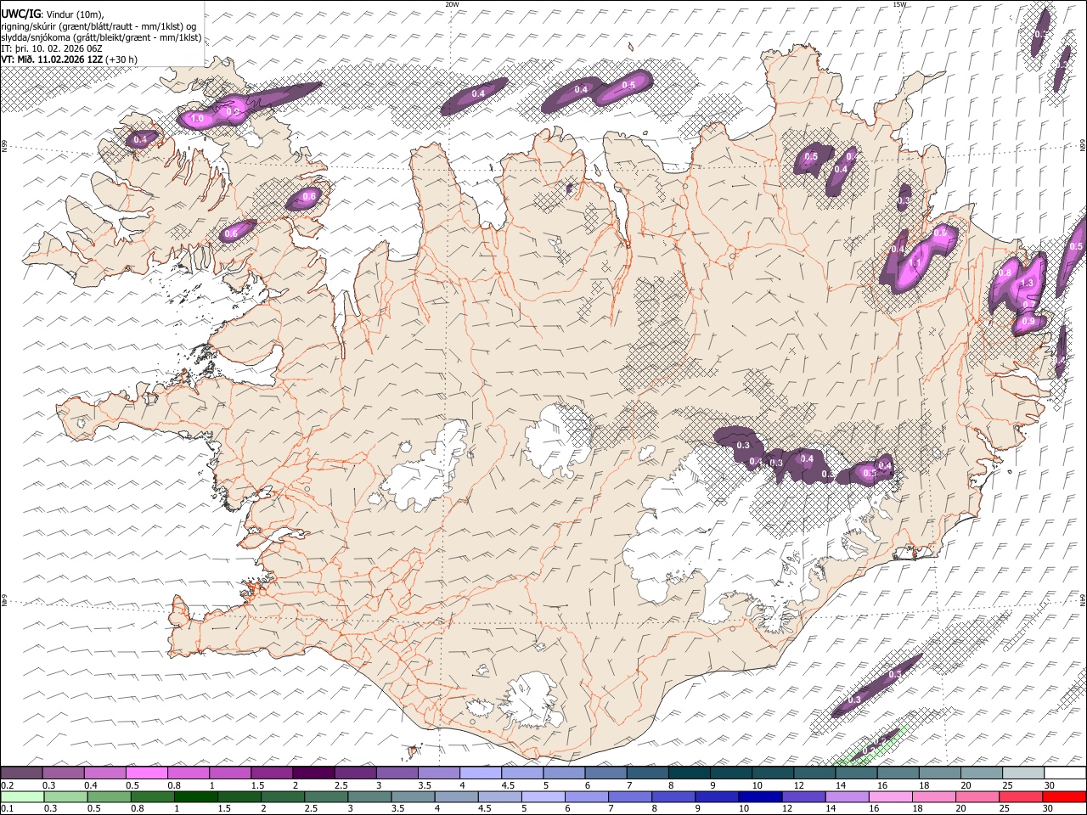This screenshot has height=815, width=1087.
Task: Click the '20W' longitude label
Action: (452, 4)
